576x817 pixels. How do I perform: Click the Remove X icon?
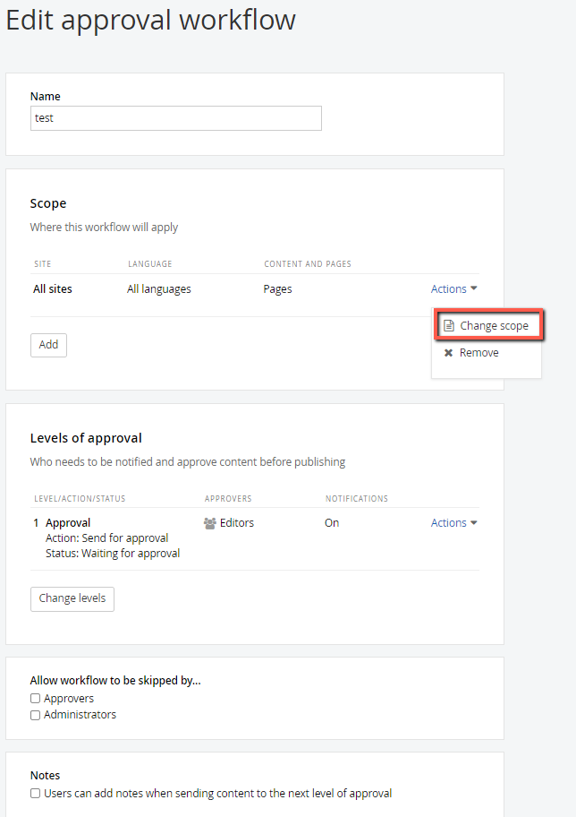448,353
